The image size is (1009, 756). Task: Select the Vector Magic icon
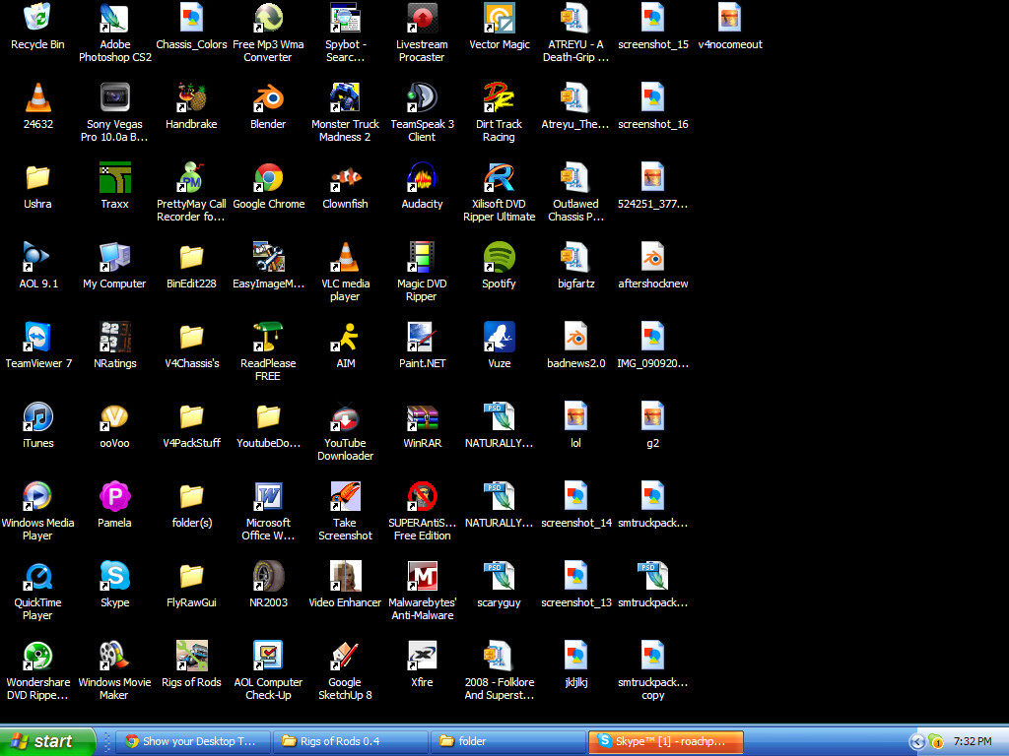coord(499,18)
